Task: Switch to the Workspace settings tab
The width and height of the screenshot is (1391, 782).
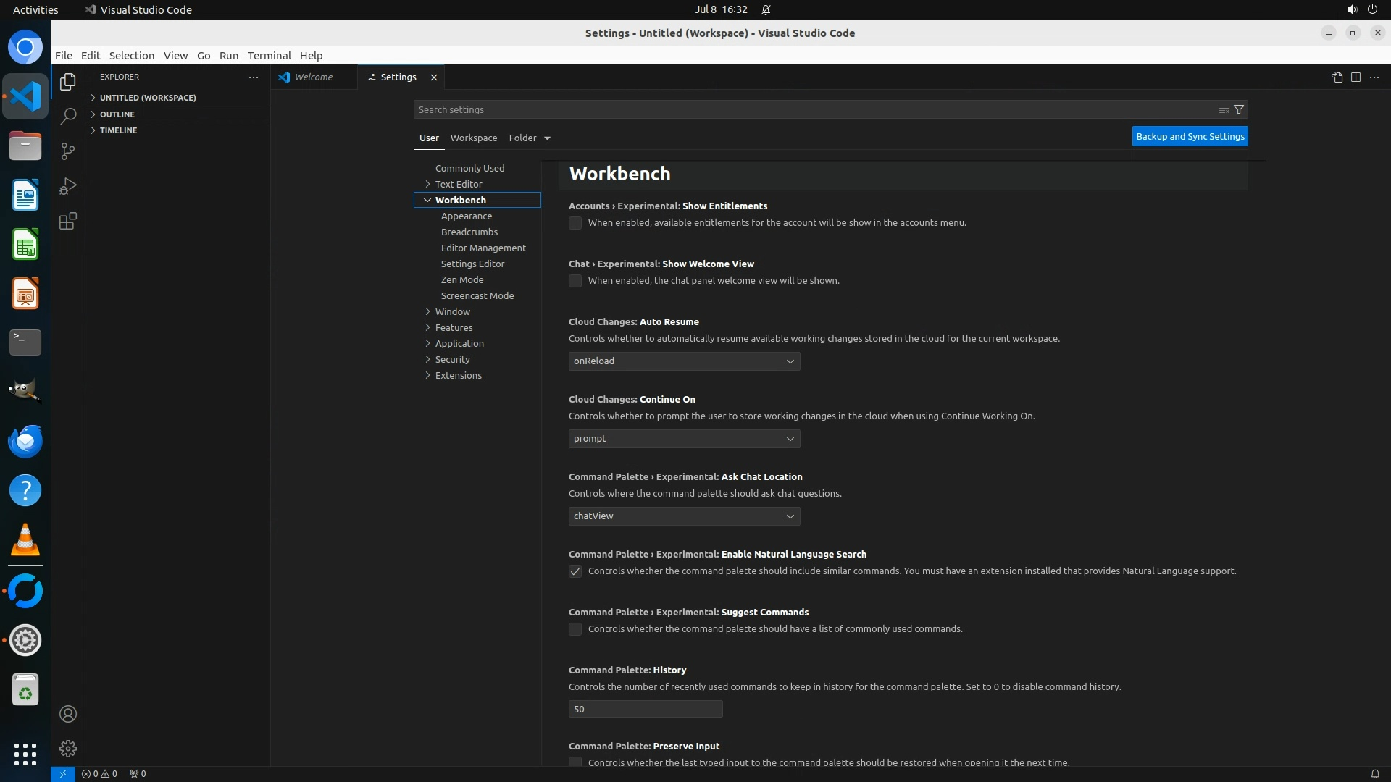Action: [473, 138]
